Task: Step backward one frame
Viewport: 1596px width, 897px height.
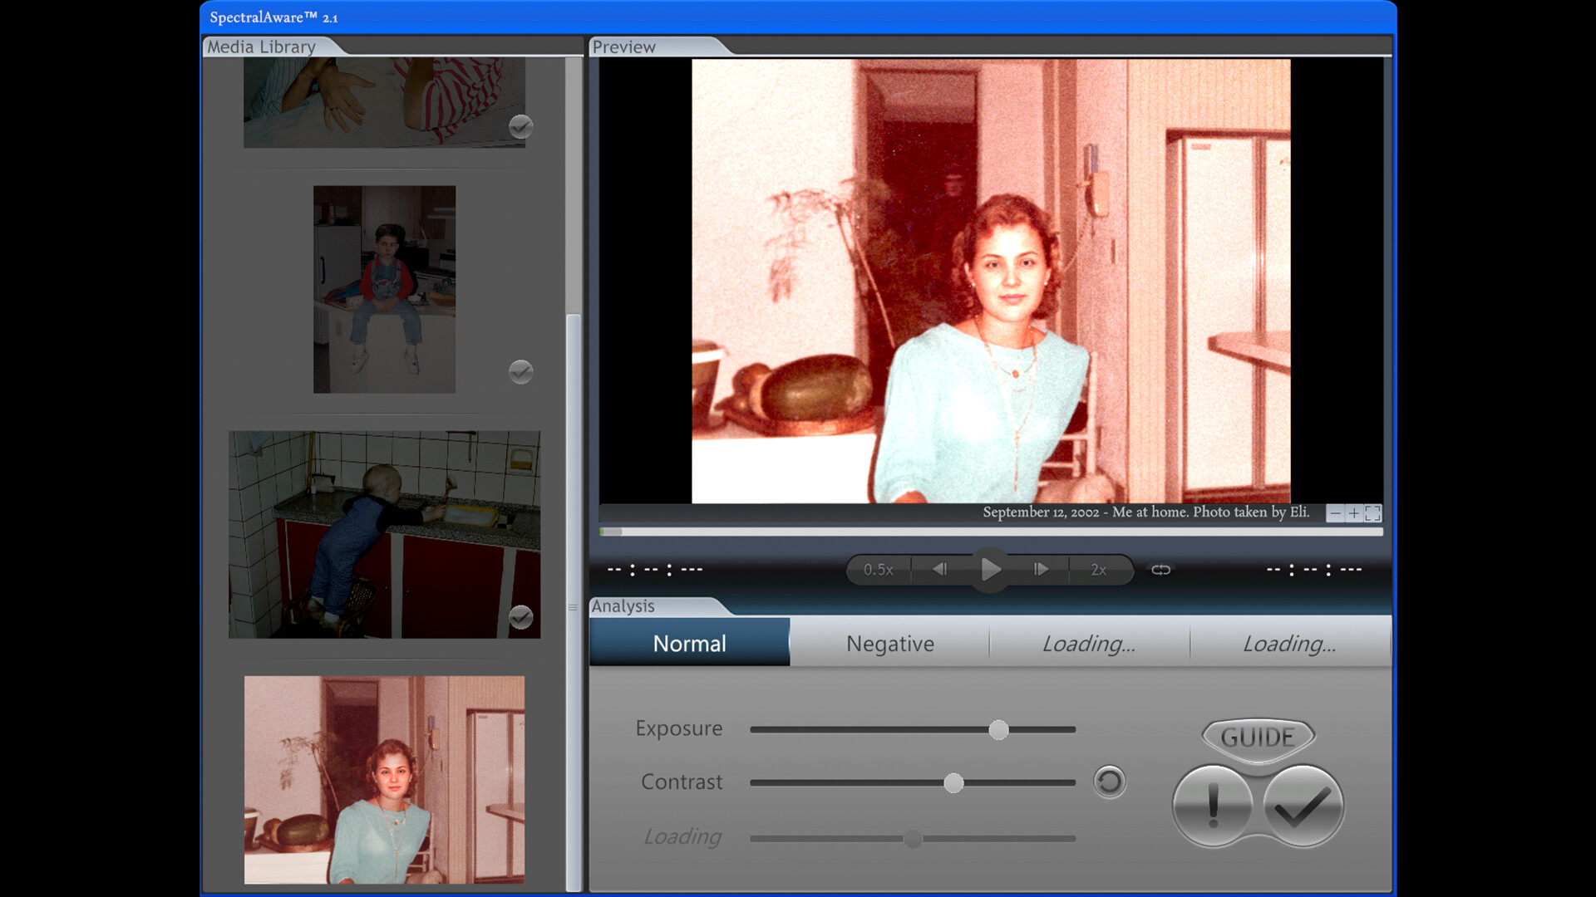Action: coord(940,570)
